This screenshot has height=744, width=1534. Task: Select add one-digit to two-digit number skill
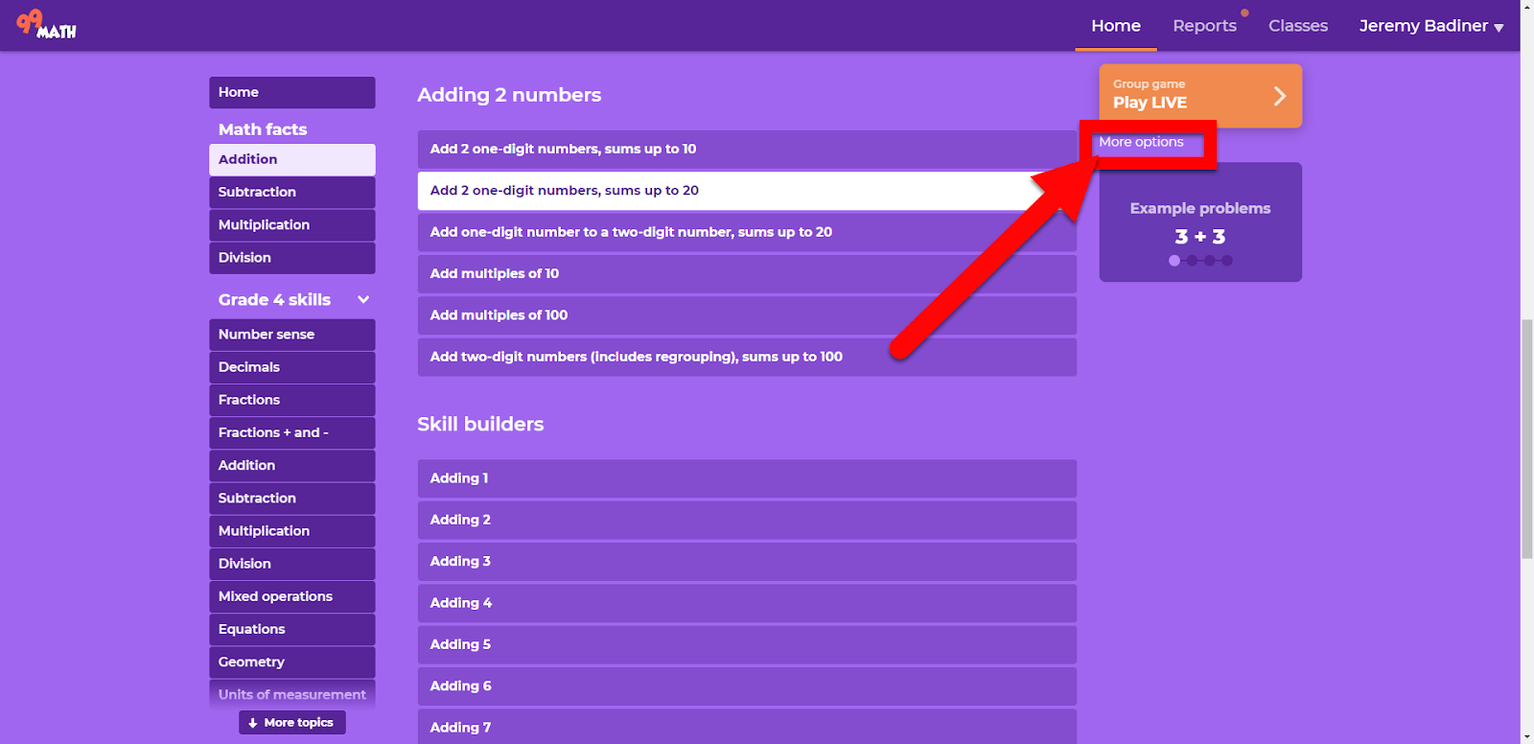pos(747,232)
